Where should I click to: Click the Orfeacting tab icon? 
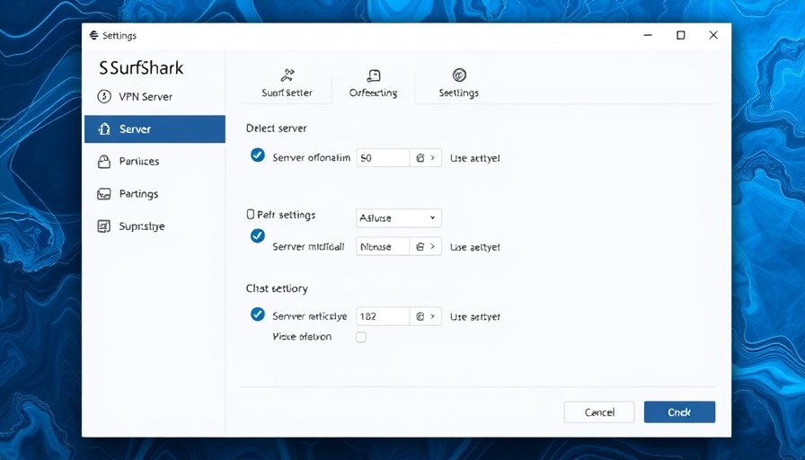click(x=374, y=75)
